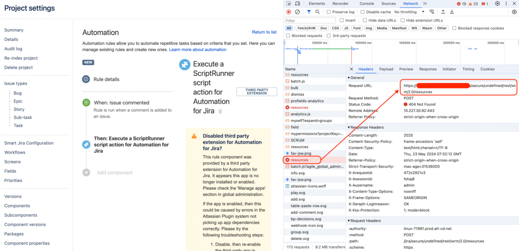Stop recording network log
Image resolution: width=519 pixels, height=251 pixels.
pyautogui.click(x=289, y=12)
